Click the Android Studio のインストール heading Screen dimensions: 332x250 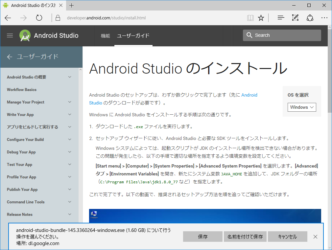188,69
